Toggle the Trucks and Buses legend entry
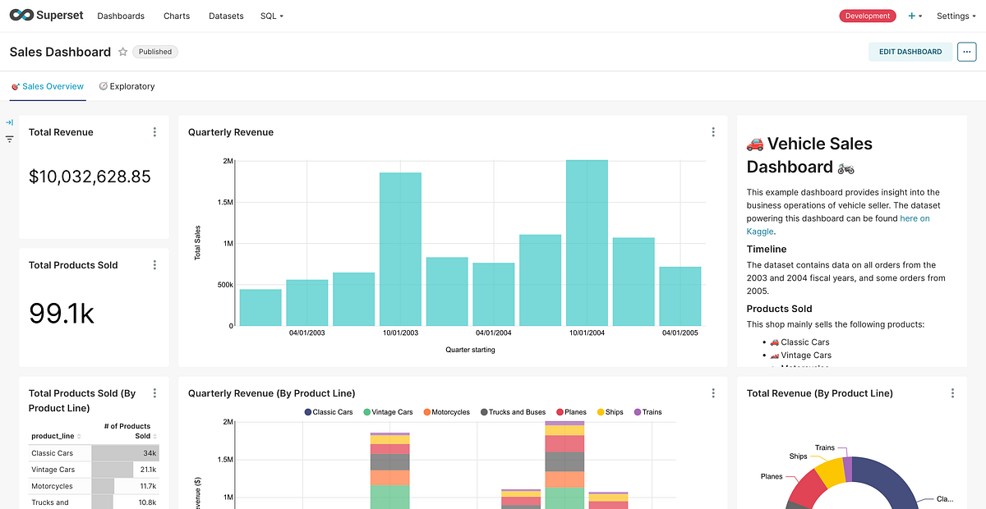Viewport: 986px width, 509px height. point(511,411)
